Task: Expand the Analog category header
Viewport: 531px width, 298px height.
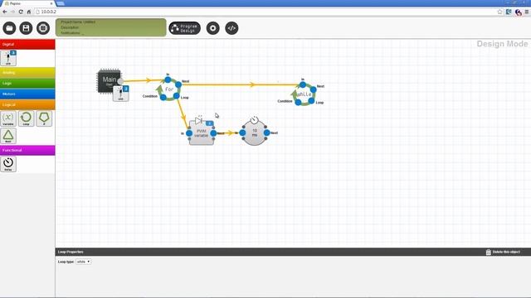Action: pyautogui.click(x=27, y=72)
